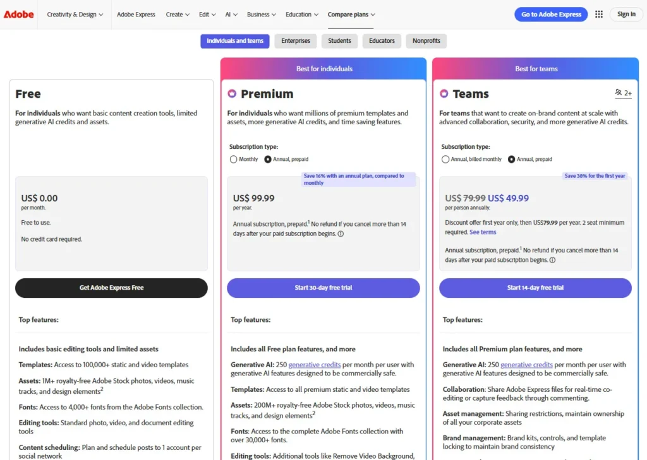Switch to the Nonprofits tab

point(426,41)
